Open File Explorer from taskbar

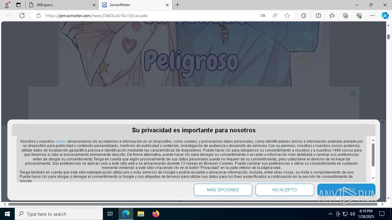[141, 214]
